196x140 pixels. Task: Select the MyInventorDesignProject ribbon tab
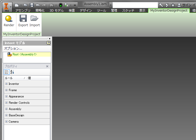(169, 11)
